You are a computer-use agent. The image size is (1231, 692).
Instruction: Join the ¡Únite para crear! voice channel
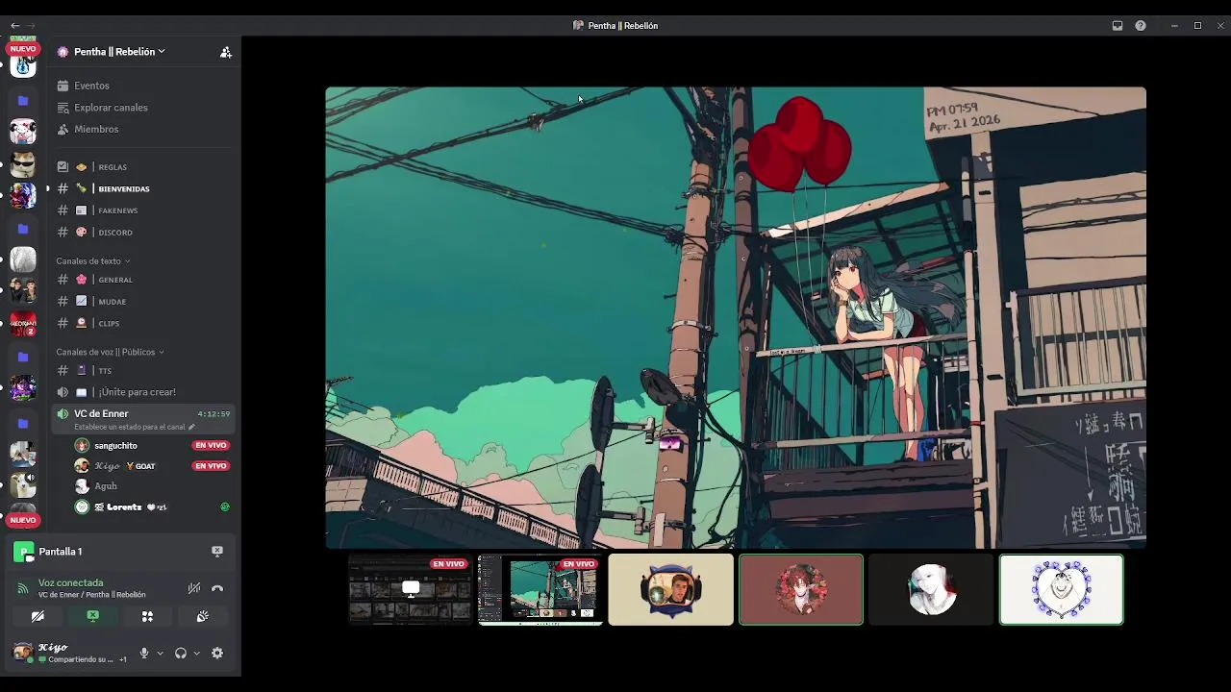pos(141,392)
